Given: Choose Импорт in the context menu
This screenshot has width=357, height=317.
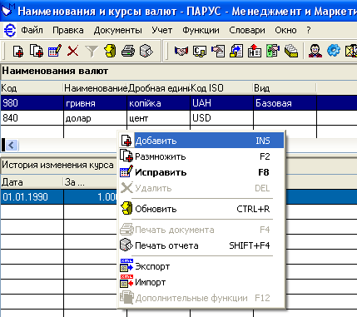Looking at the screenshot, I should click(x=201, y=282).
